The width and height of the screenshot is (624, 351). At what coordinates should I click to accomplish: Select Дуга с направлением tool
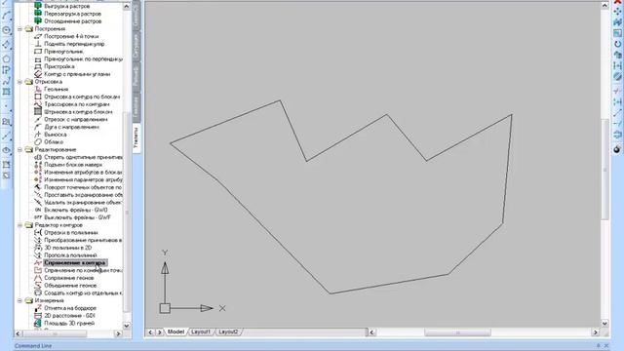pos(71,127)
